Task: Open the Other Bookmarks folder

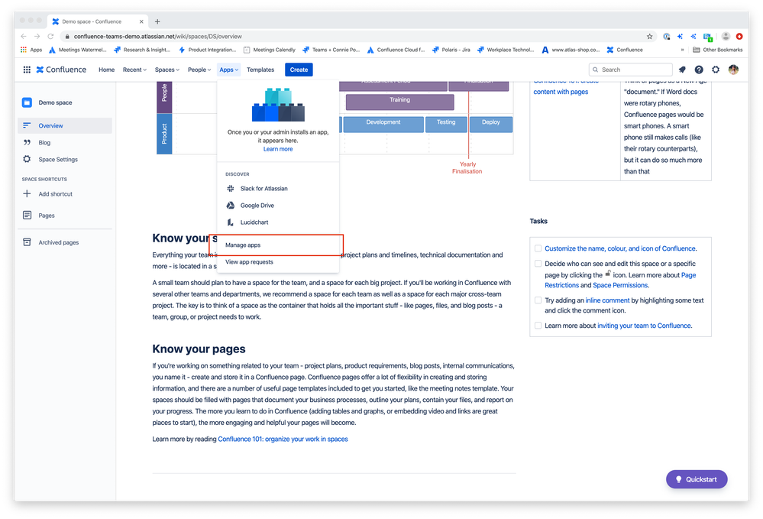Action: coord(718,50)
